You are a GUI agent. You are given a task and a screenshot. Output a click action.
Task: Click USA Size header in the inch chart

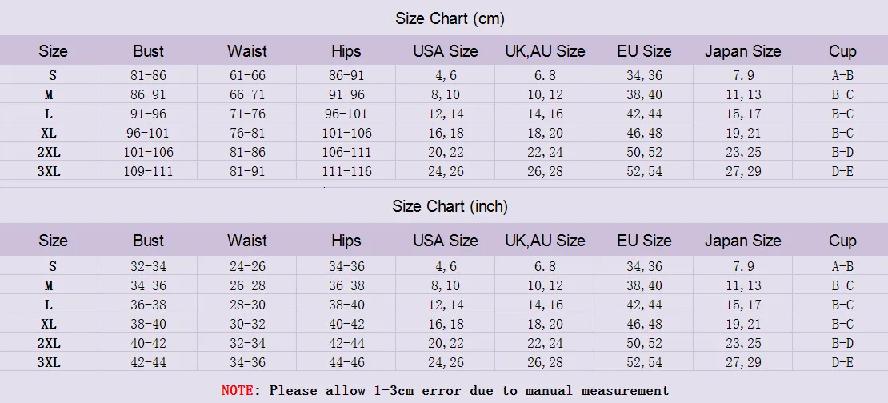coord(446,241)
